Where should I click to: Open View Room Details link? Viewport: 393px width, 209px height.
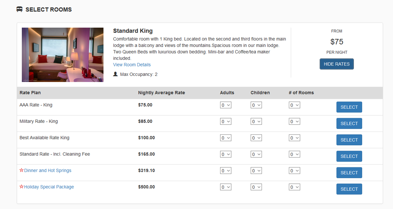point(132,65)
